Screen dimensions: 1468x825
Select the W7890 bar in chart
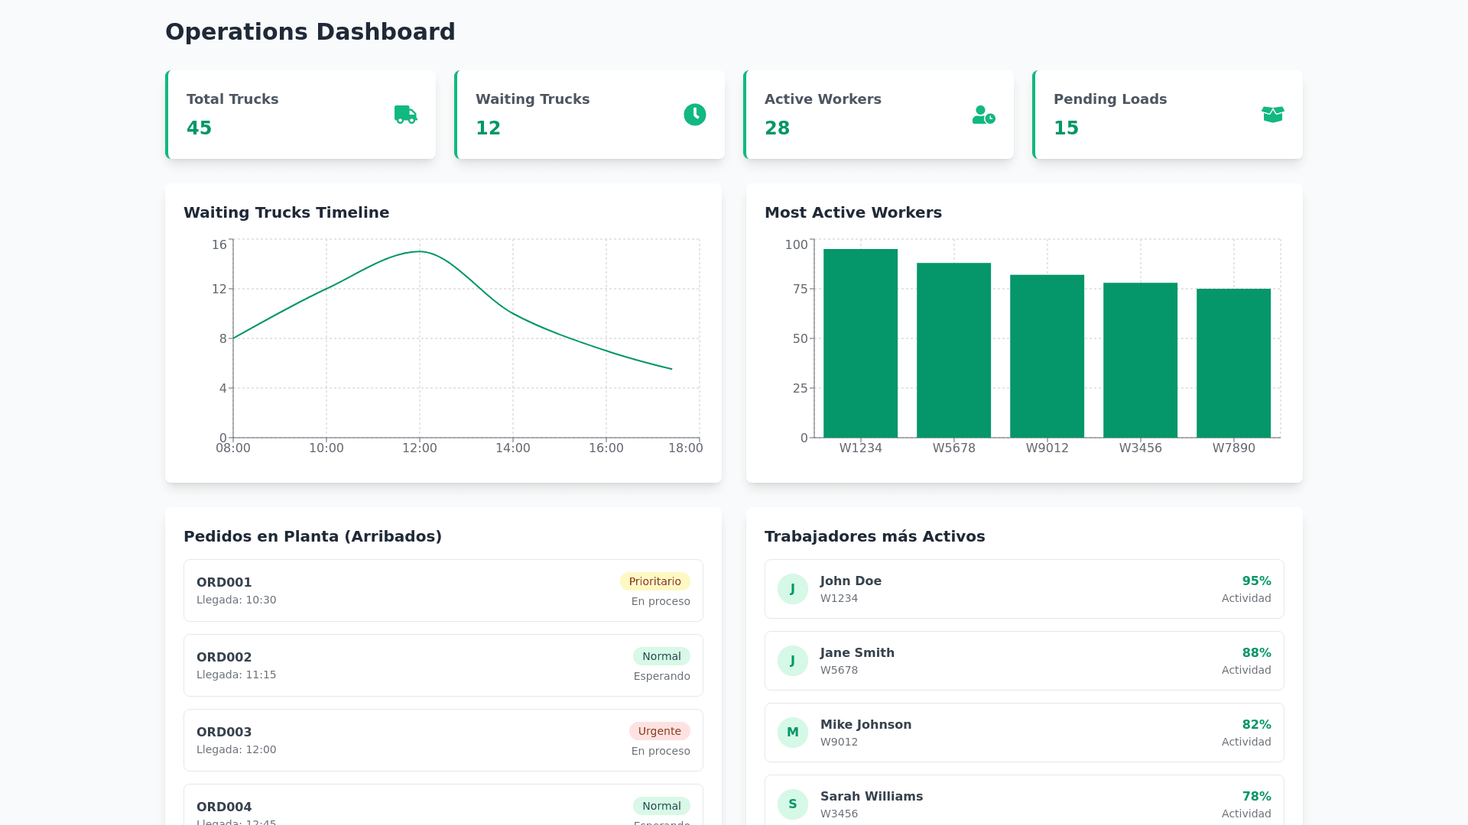pyautogui.click(x=1233, y=364)
